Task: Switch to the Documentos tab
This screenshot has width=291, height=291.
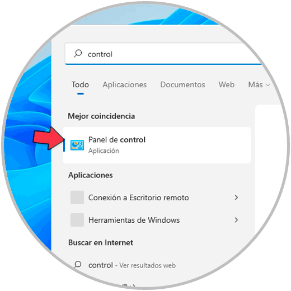Action: (x=182, y=85)
